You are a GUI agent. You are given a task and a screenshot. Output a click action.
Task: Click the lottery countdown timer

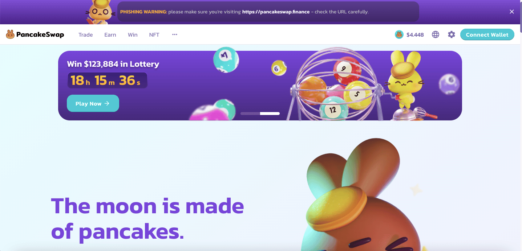108,80
